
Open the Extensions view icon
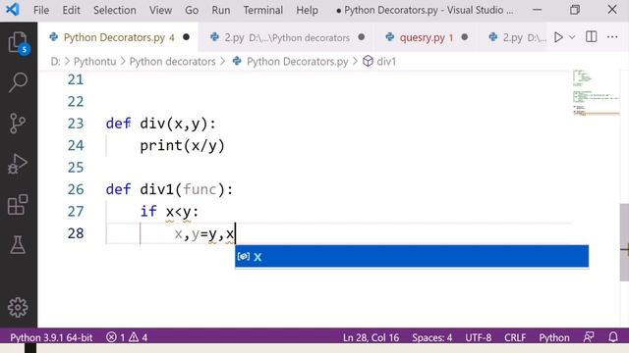tap(18, 205)
